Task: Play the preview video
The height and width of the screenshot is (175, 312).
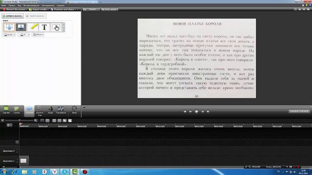Action: [196, 111]
